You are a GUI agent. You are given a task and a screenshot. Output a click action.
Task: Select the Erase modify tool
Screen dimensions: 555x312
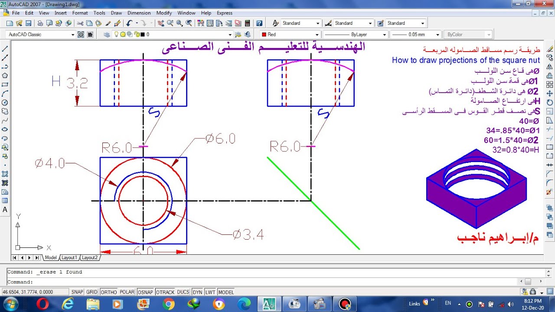(550, 49)
